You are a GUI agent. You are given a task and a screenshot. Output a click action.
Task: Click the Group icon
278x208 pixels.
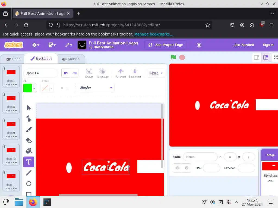(89, 73)
